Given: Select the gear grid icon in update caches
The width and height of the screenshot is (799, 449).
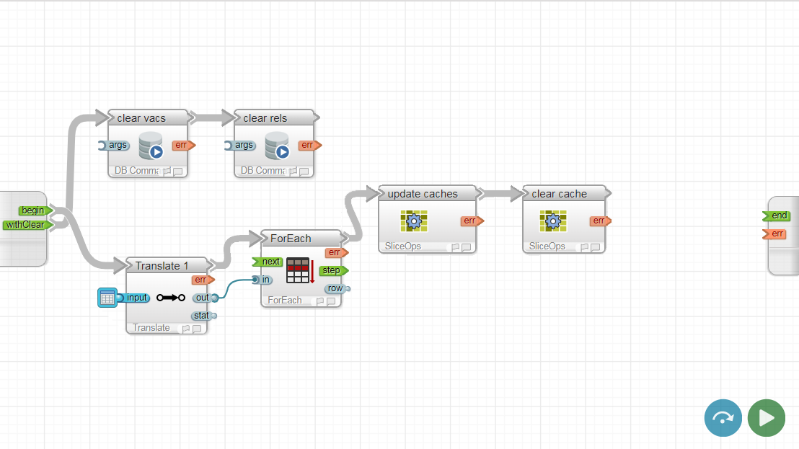Looking at the screenshot, I should pyautogui.click(x=413, y=221).
